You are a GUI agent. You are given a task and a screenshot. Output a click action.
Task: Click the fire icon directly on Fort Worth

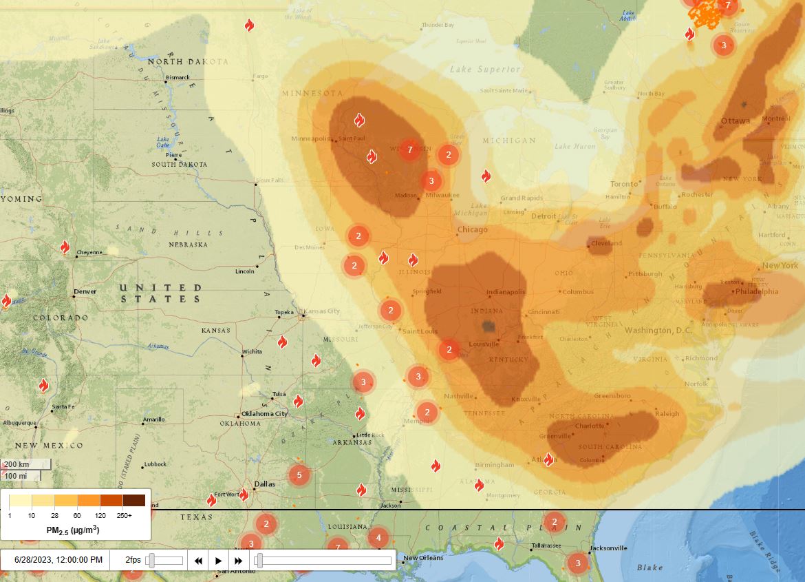(x=244, y=495)
